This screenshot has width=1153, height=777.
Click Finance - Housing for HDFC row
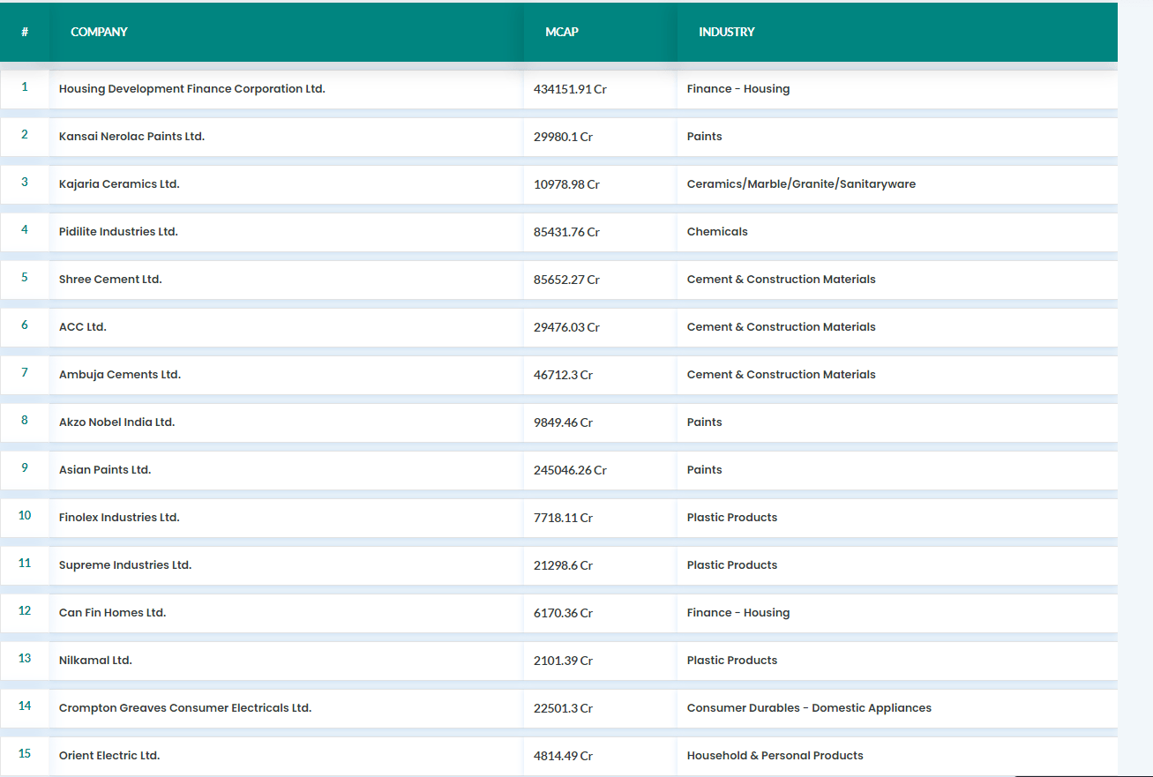[x=738, y=89]
